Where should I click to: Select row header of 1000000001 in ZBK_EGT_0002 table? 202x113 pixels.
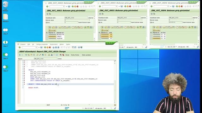47,36
